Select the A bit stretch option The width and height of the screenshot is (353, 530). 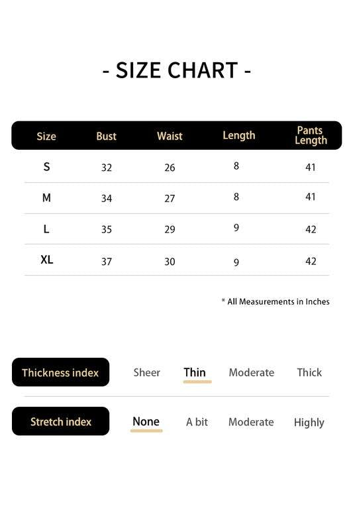[197, 422]
